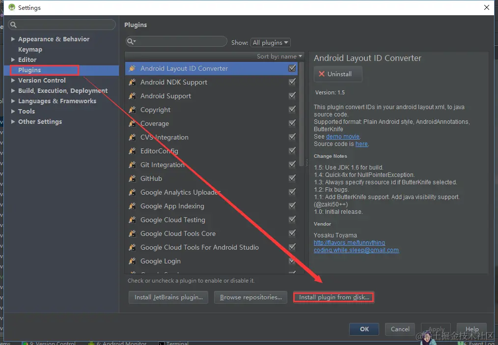Screen dimensions: 498x345
Task: Click the Google App Indexing plugin icon
Action: pos(132,206)
